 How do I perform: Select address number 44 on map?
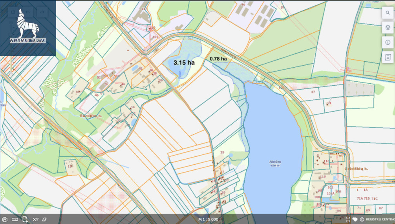(123, 84)
